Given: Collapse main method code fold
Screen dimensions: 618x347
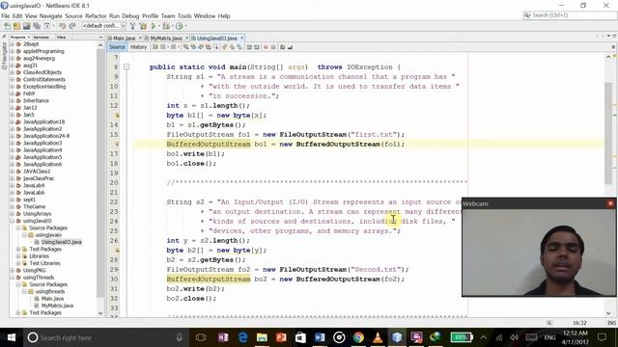Looking at the screenshot, I should tap(126, 67).
